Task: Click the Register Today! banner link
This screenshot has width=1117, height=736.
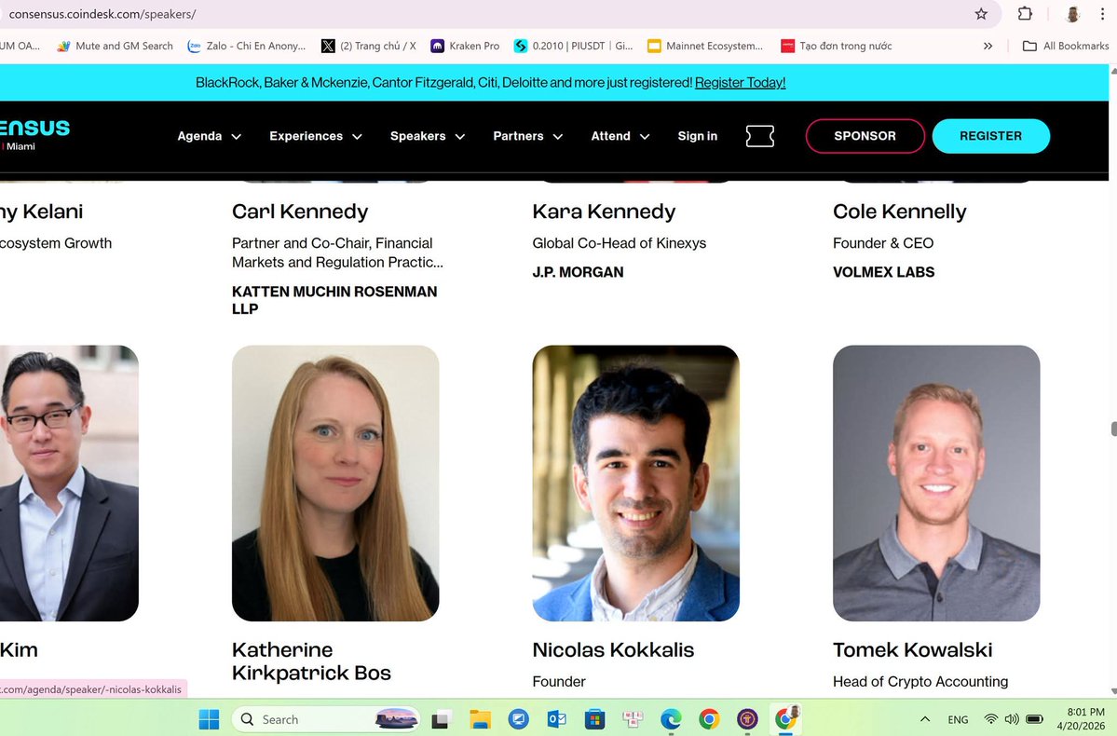Action: click(740, 83)
